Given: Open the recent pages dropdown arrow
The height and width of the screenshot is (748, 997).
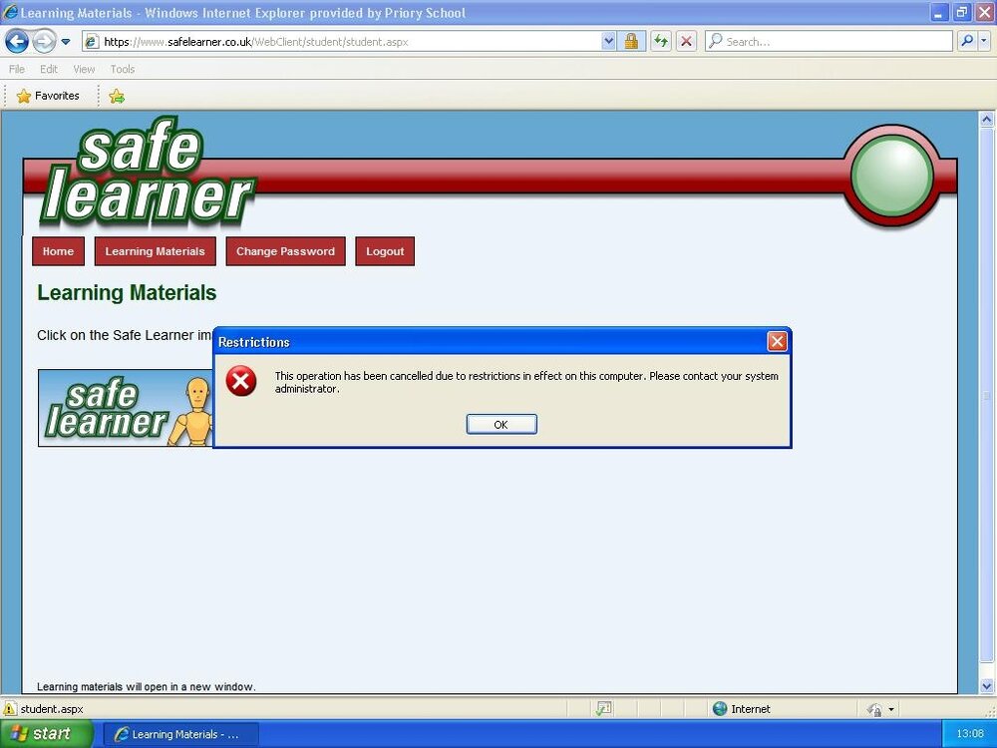Looking at the screenshot, I should (66, 42).
